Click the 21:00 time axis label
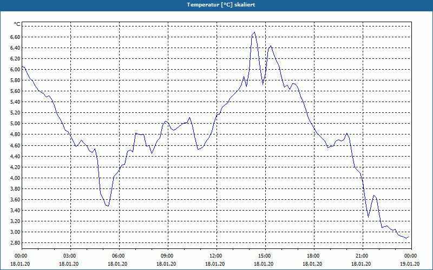The width and height of the screenshot is (433, 270). click(x=363, y=256)
